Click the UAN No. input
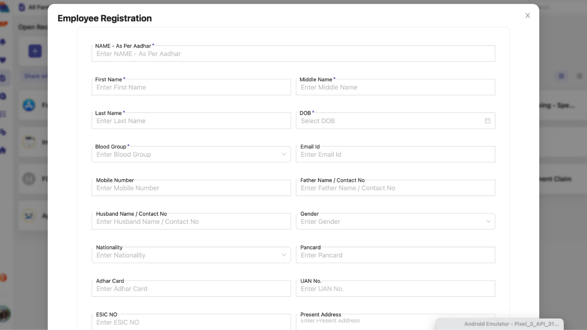Viewport: 587px width, 330px height. 395,289
